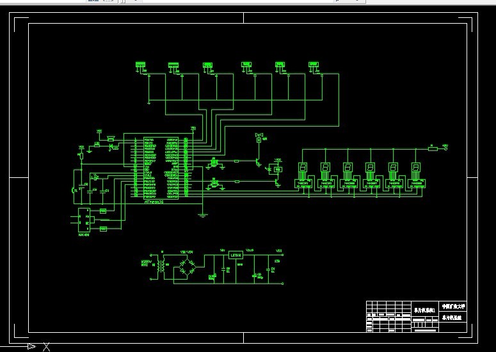Image resolution: width=496 pixels, height=352 pixels.
Task: Select the rightmost seven-segment display
Action: point(415,167)
